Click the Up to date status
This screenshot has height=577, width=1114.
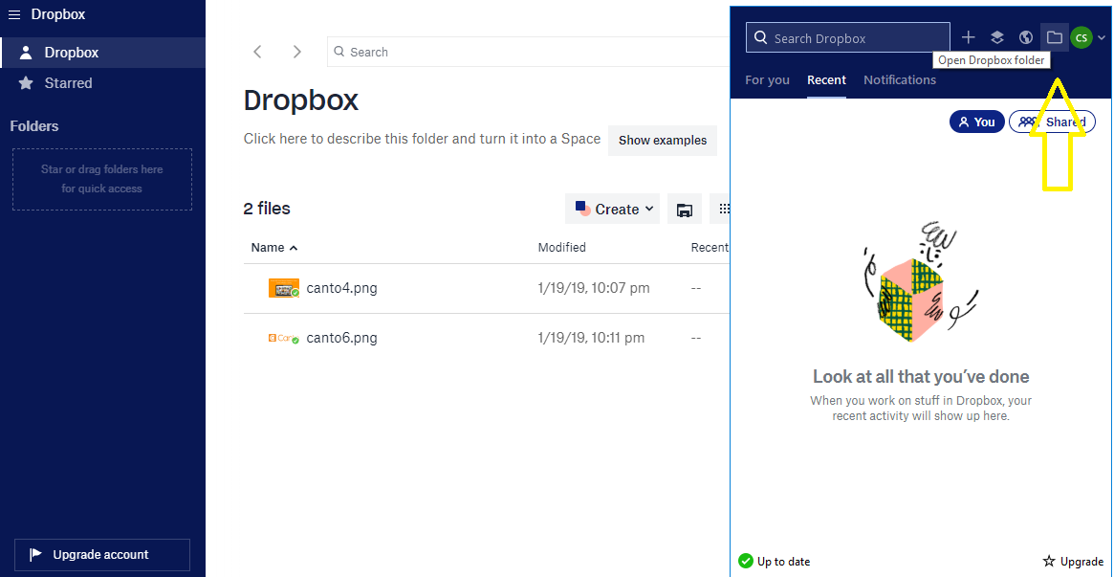(775, 562)
